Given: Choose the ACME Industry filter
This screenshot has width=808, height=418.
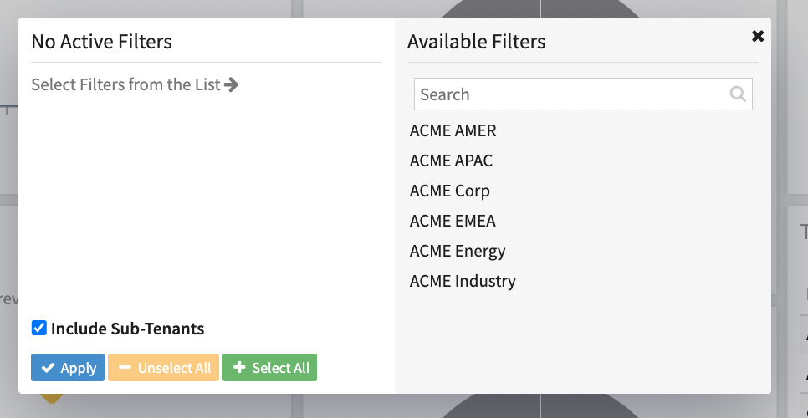Looking at the screenshot, I should tap(463, 282).
